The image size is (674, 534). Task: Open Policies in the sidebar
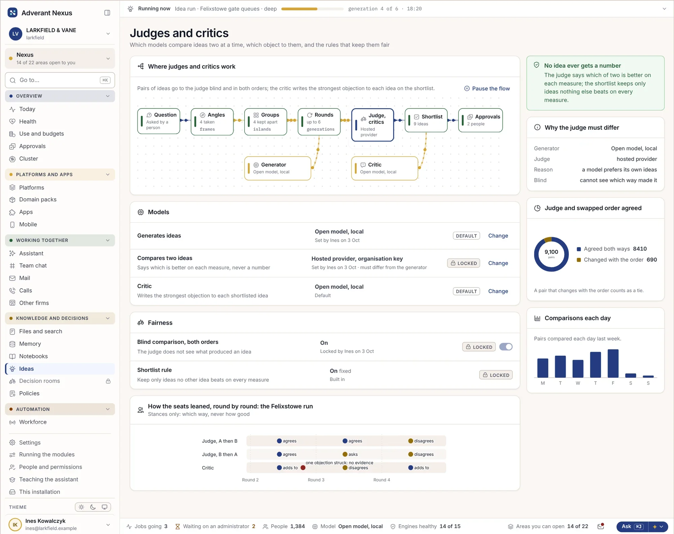60,393
